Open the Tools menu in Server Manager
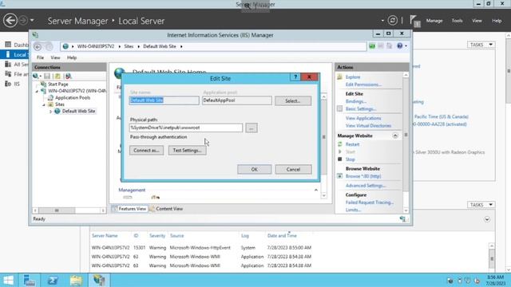511x287 pixels. click(457, 21)
